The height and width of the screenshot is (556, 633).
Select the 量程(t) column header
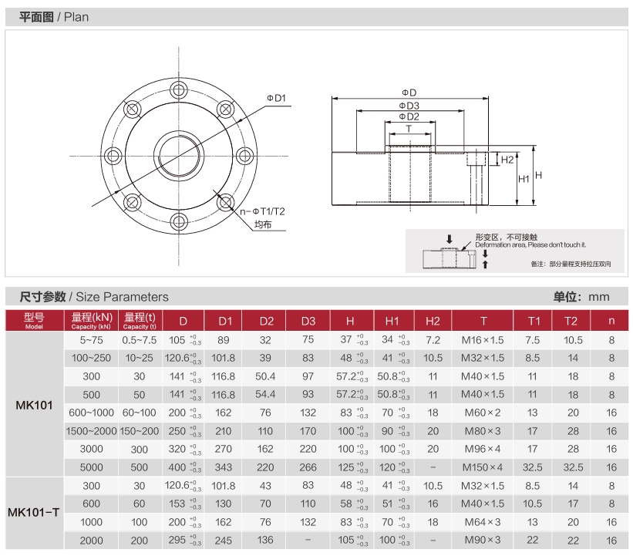point(140,321)
